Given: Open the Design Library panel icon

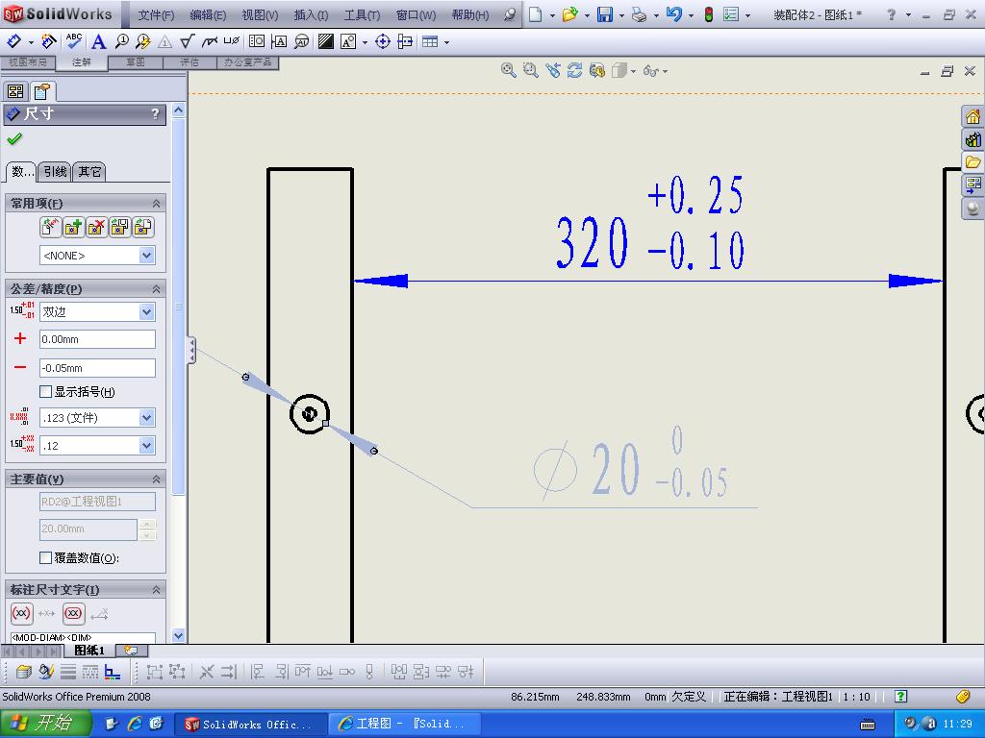Looking at the screenshot, I should [972, 139].
